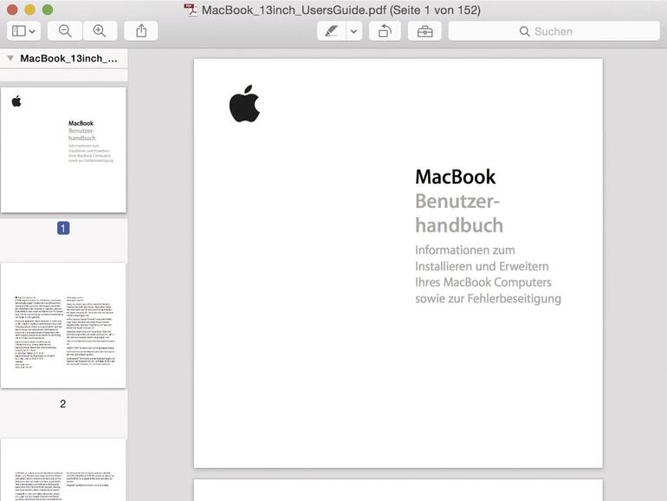Screen dimensions: 667x501
Task: Click the Apple logo on the page
Action: (x=244, y=104)
